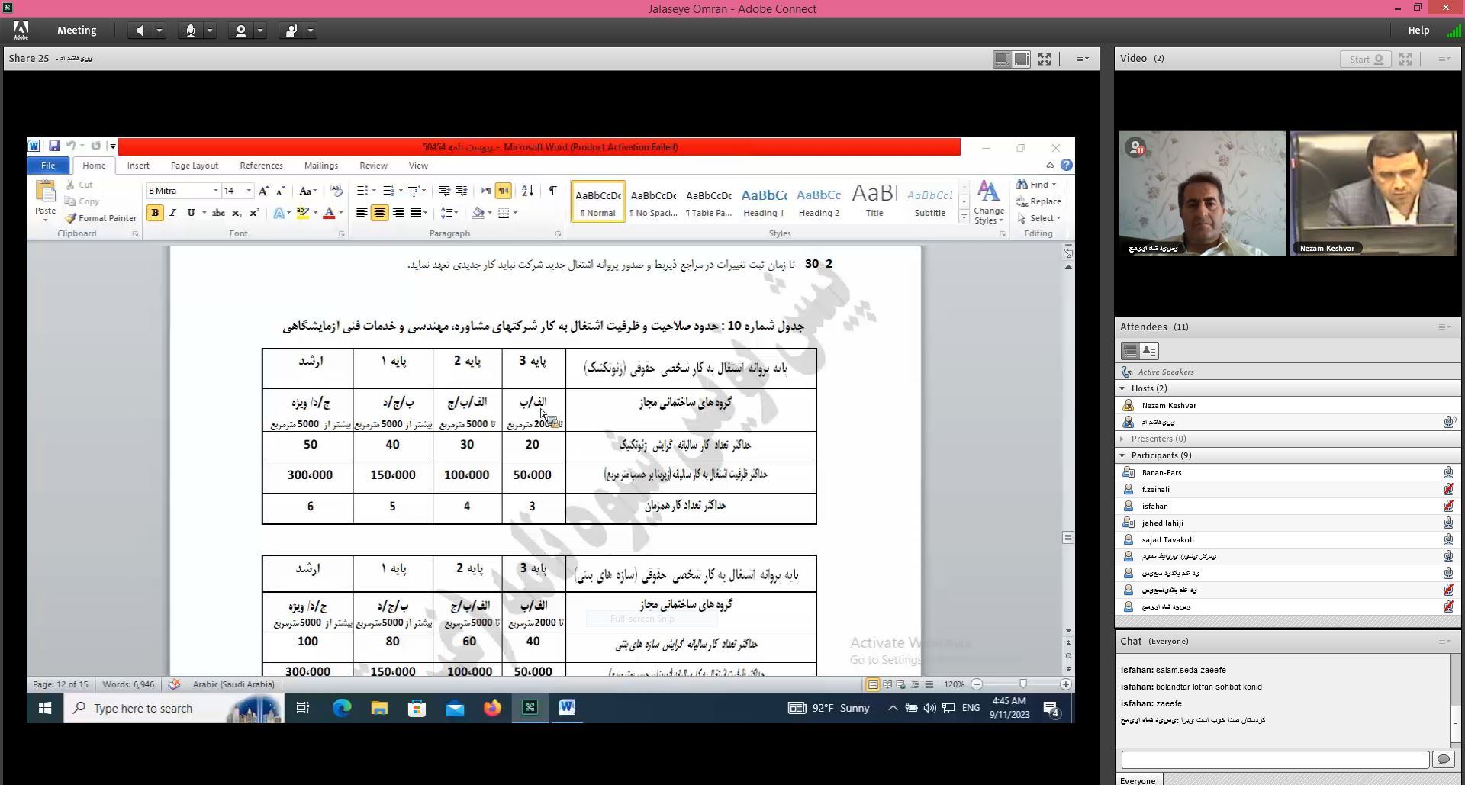Apply Title style
Viewport: 1465px width, 785px height.
click(874, 201)
